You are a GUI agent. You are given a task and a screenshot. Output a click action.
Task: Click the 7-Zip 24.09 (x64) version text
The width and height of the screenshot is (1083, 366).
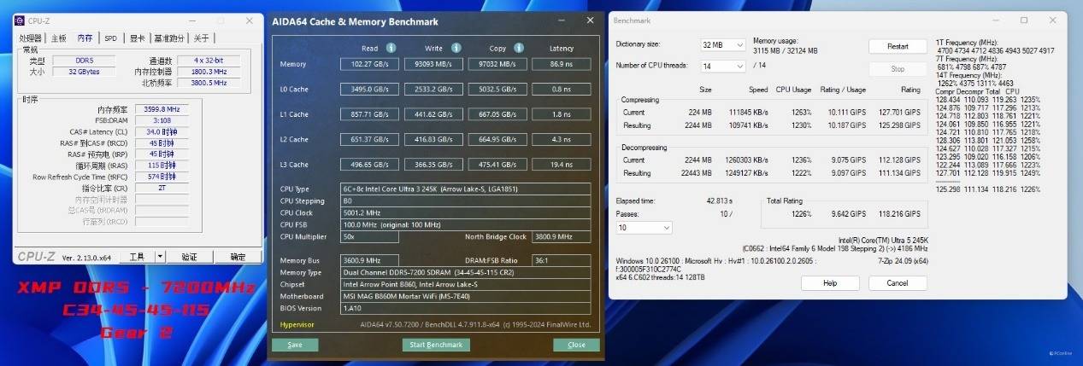coord(902,260)
